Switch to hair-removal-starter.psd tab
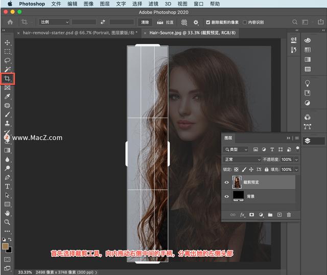327x275 pixels. coord(77,32)
